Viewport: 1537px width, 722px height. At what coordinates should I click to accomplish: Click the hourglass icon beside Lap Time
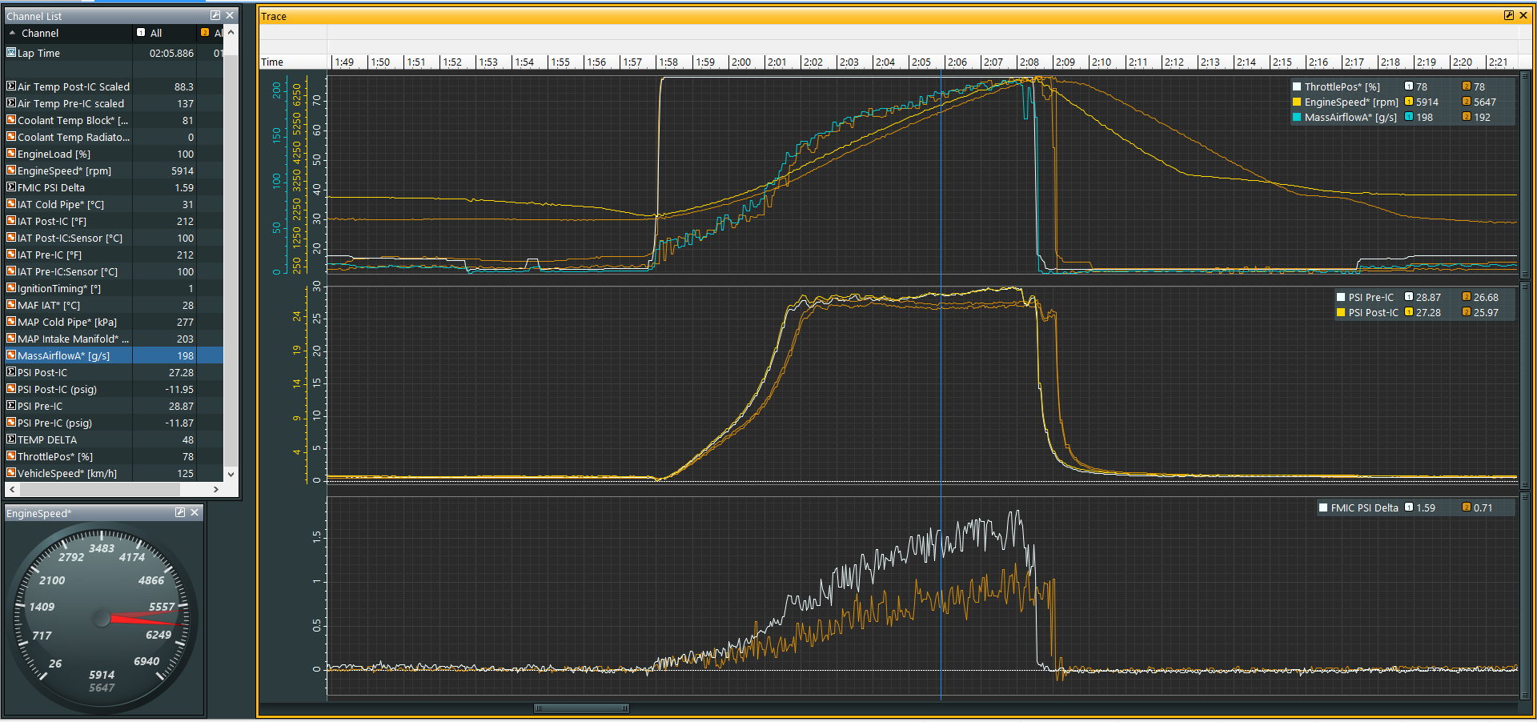(11, 53)
